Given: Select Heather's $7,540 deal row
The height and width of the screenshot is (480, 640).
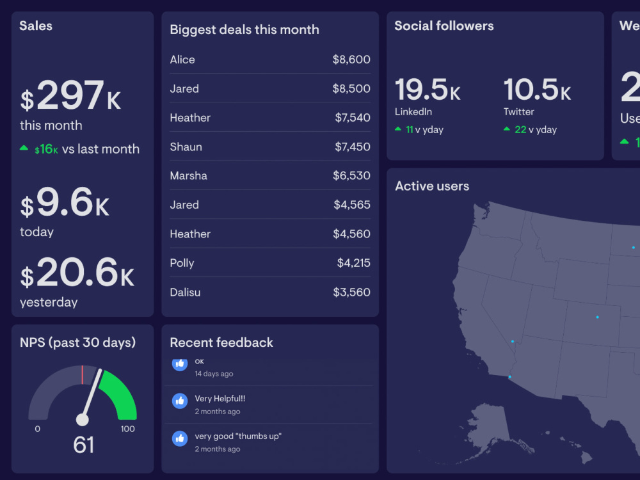Looking at the screenshot, I should click(x=270, y=118).
